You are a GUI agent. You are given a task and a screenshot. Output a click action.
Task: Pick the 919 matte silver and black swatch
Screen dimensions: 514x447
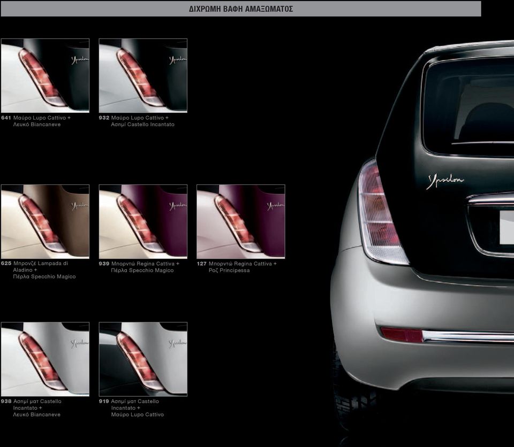point(143,359)
